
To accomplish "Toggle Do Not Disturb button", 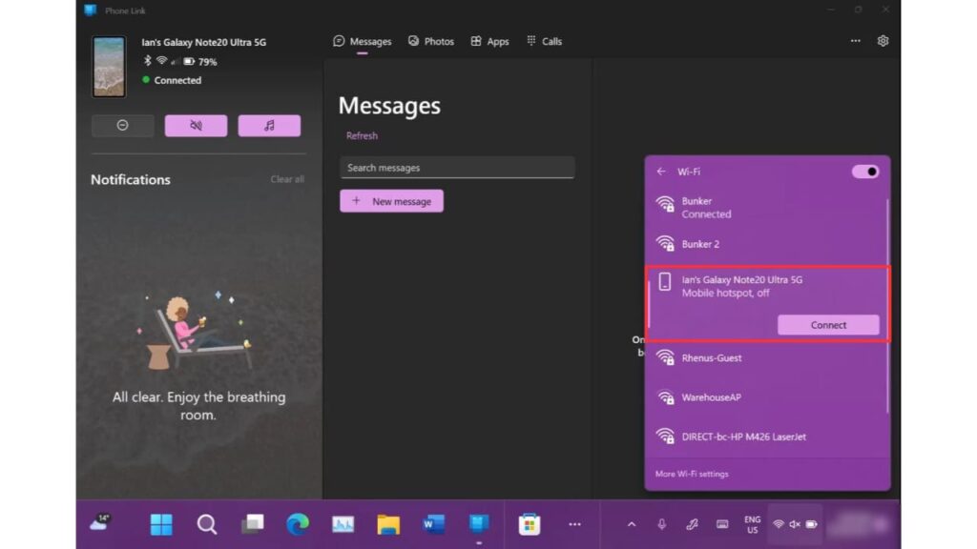I will click(x=123, y=126).
